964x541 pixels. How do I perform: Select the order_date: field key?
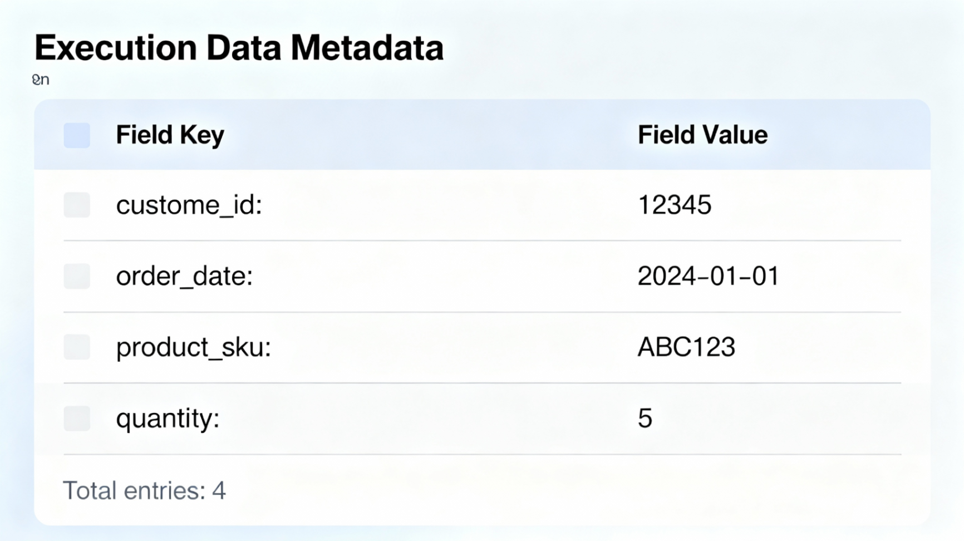[184, 277]
